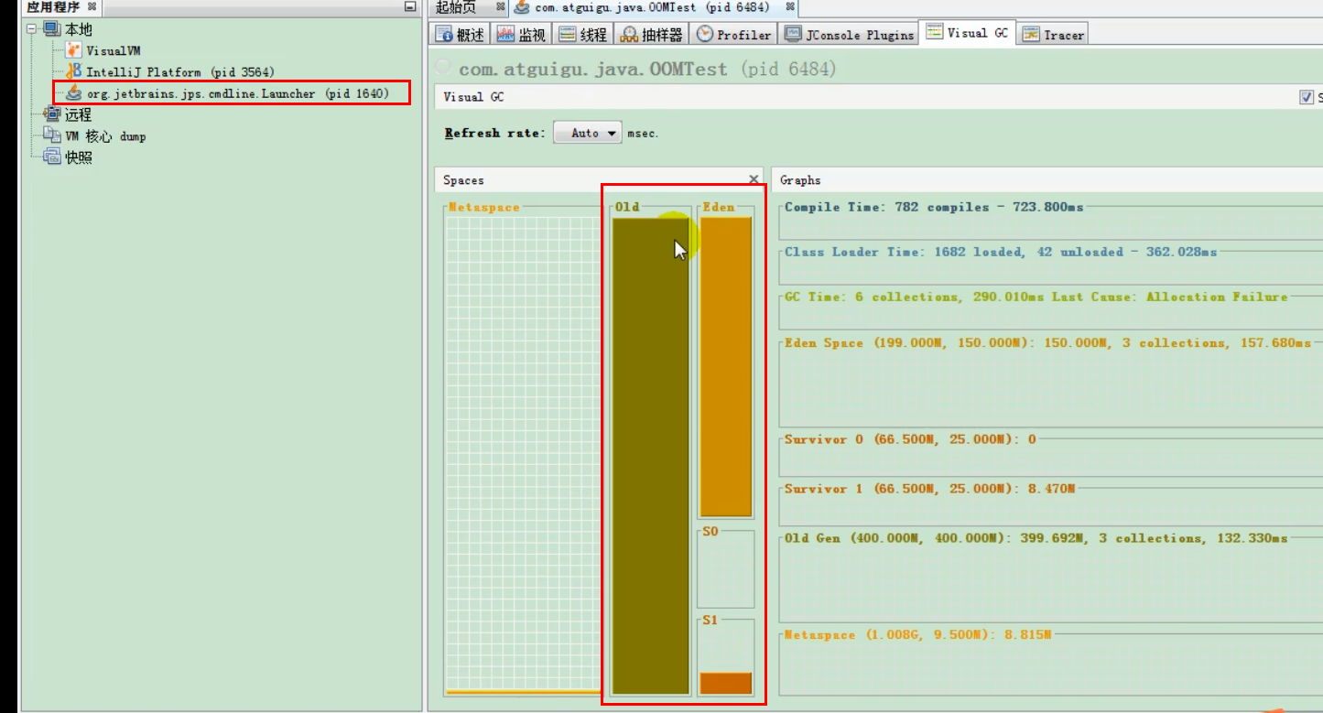The height and width of the screenshot is (713, 1323).
Task: Click the JConsole Plugins monitor icon
Action: point(792,35)
